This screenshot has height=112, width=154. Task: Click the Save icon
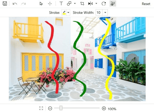pyautogui.click(x=5, y=4)
